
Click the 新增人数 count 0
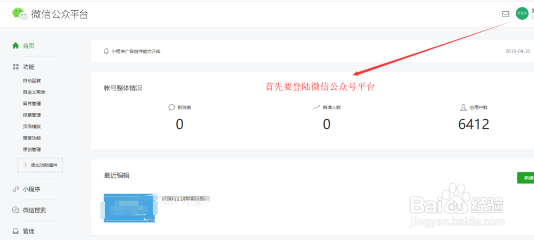click(x=327, y=125)
